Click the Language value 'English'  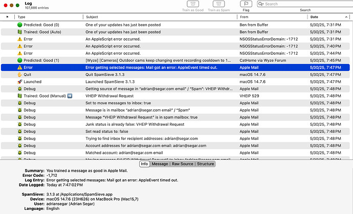coord(53,208)
